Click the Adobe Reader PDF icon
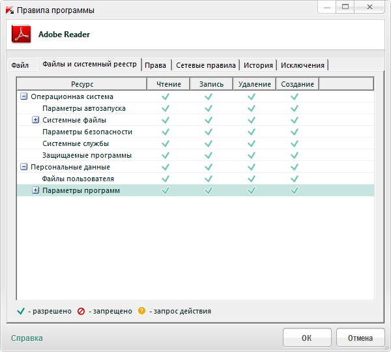The height and width of the screenshot is (352, 391). coord(22,34)
